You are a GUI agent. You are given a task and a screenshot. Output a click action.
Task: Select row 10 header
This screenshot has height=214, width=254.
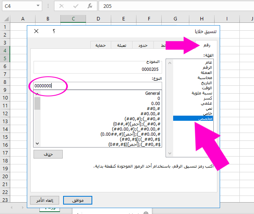click(x=5, y=98)
